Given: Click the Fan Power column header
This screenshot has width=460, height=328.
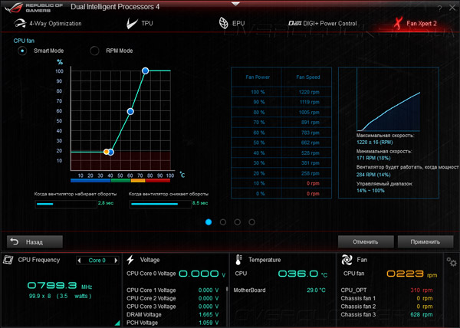Looking at the screenshot, I should 258,77.
